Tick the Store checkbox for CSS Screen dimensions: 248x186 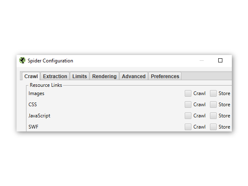[213, 105]
